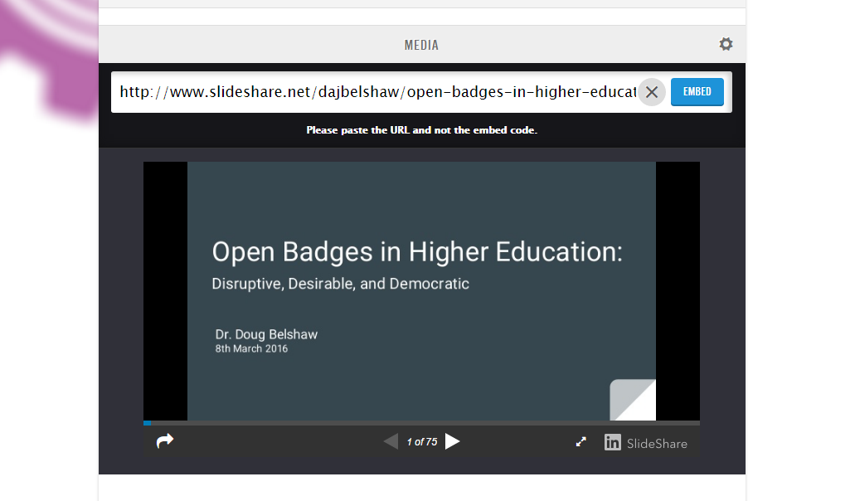Click the LinkedIn logo icon

click(x=612, y=442)
